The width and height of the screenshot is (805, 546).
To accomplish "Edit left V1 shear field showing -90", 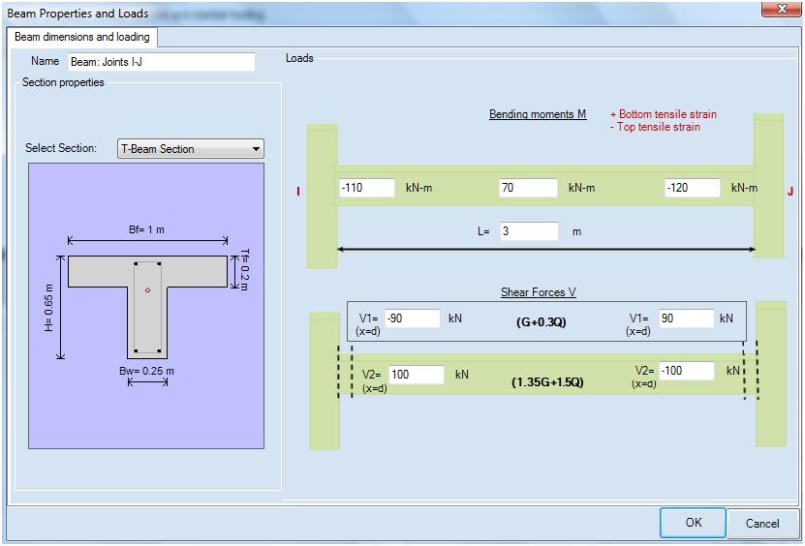I will pyautogui.click(x=412, y=318).
